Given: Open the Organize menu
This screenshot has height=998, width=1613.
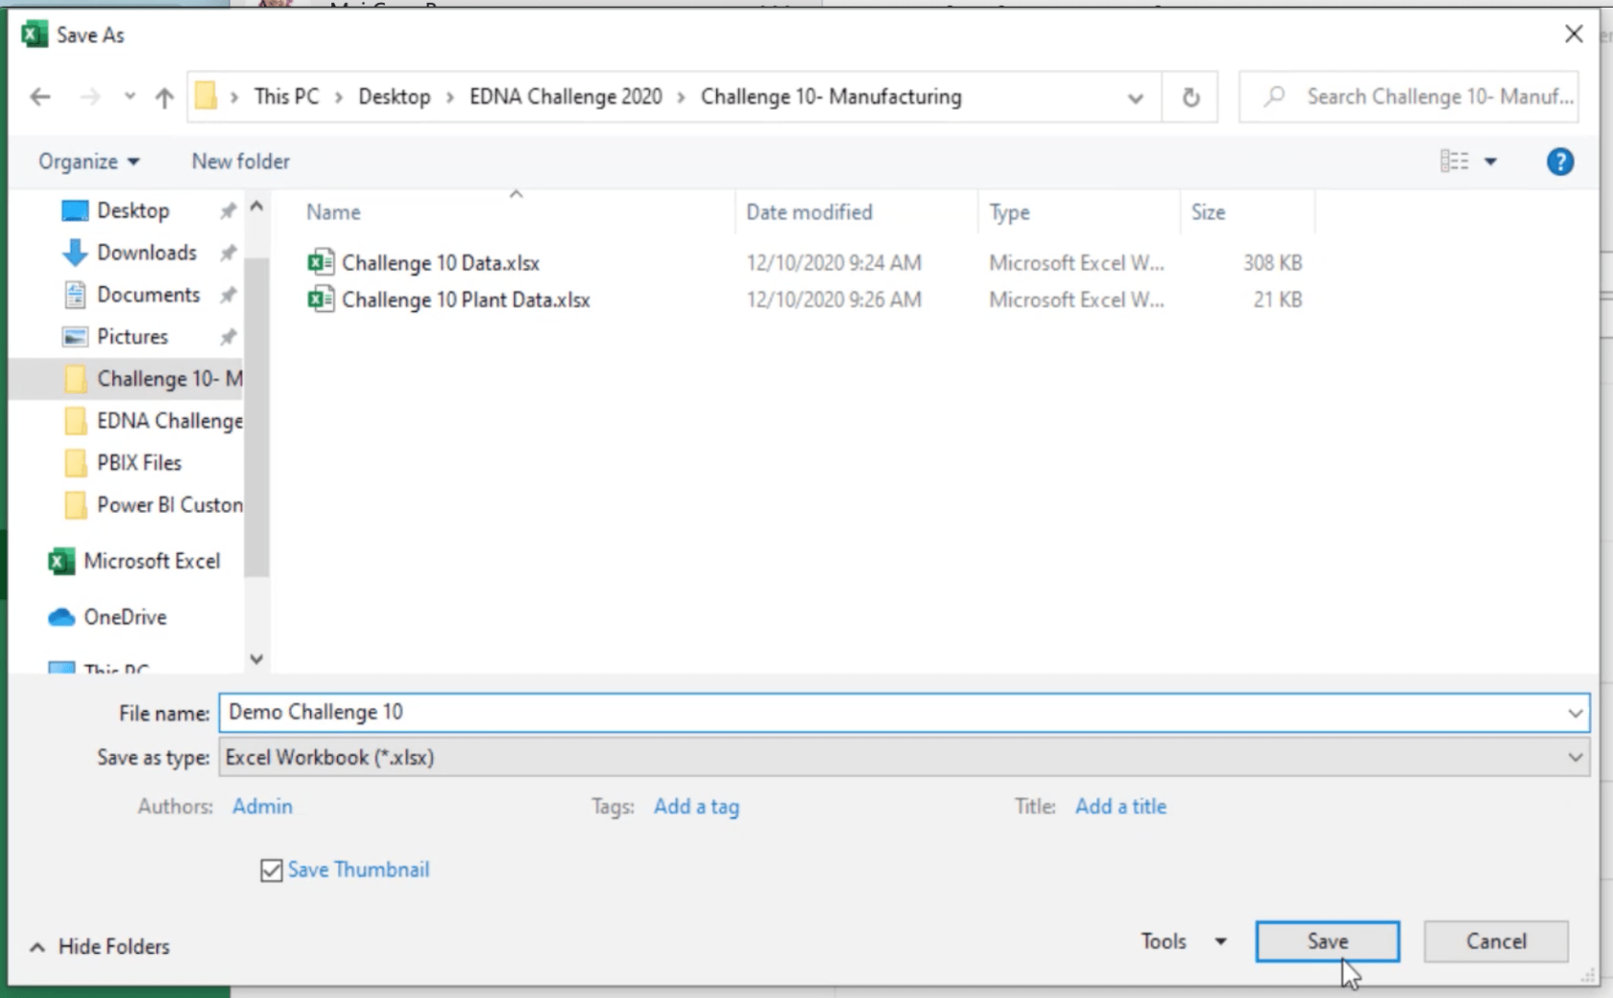Looking at the screenshot, I should click(x=88, y=161).
